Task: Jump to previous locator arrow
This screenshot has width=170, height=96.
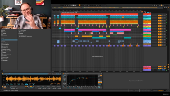Action: 144,13
